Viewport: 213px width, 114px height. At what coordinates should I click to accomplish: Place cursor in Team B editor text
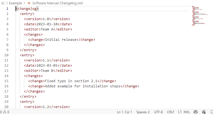(x=47, y=71)
